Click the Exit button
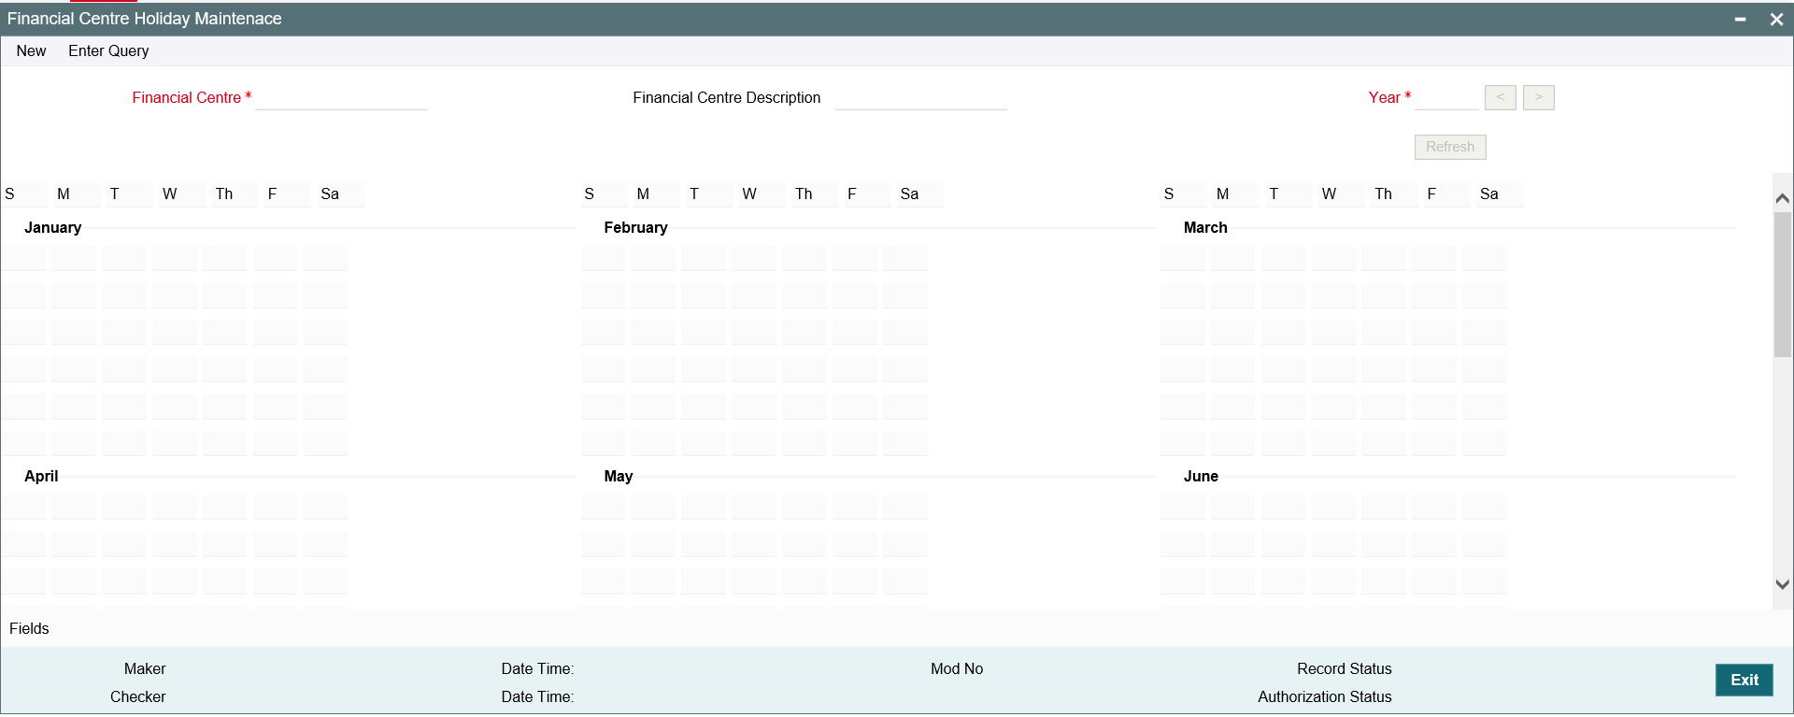 [1744, 681]
